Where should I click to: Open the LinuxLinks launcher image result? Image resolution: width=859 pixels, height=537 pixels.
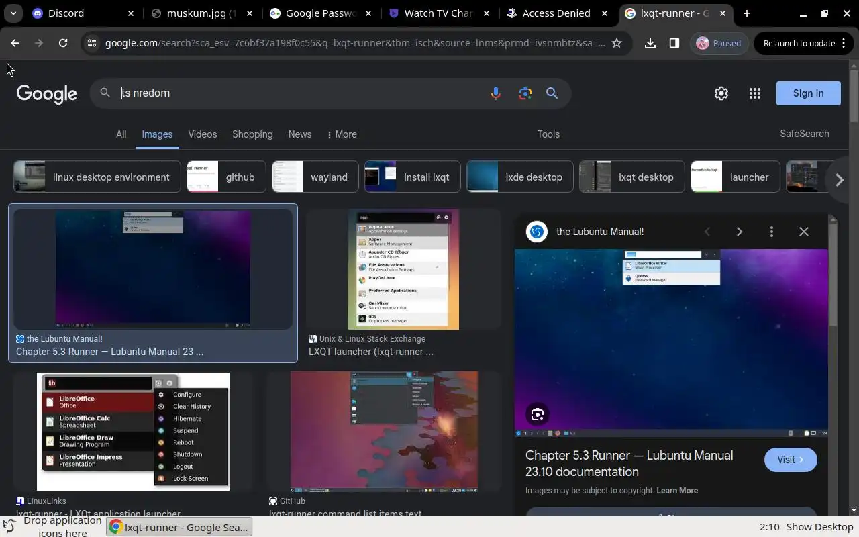[x=133, y=432]
